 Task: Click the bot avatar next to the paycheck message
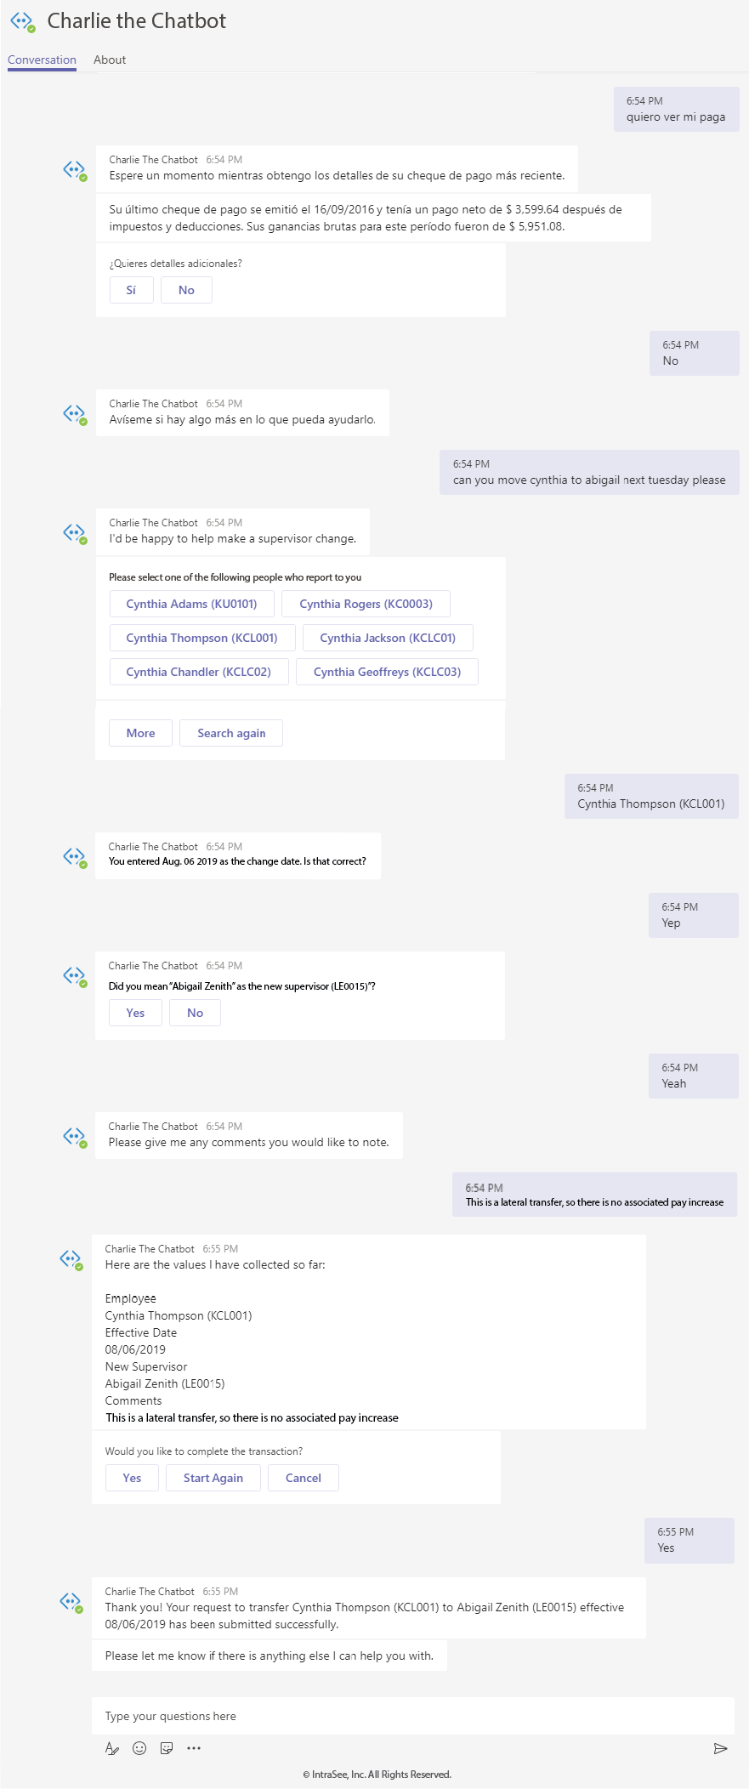coord(75,168)
